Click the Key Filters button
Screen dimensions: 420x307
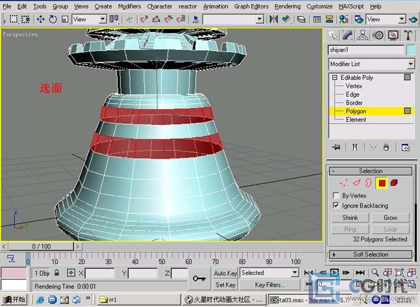pos(270,285)
